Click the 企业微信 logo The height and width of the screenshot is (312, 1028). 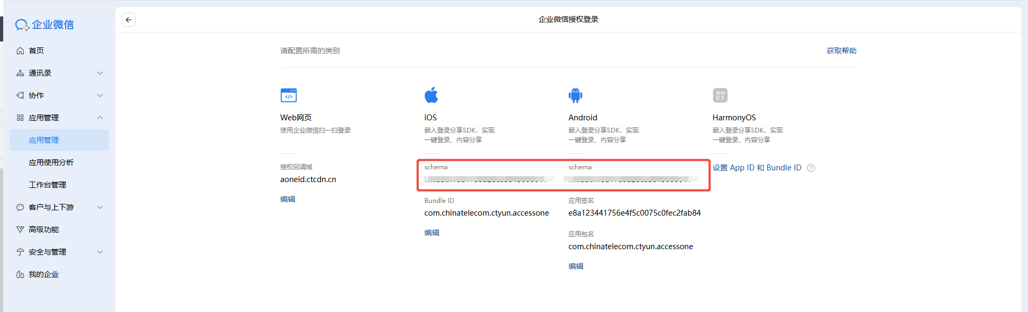point(45,24)
